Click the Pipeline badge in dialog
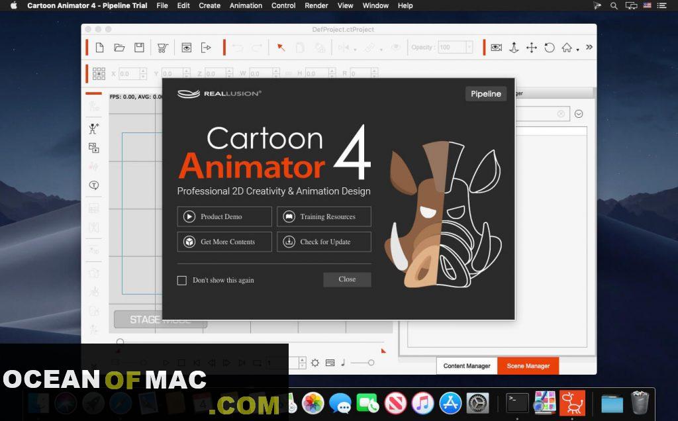Image resolution: width=678 pixels, height=421 pixels. (x=486, y=94)
